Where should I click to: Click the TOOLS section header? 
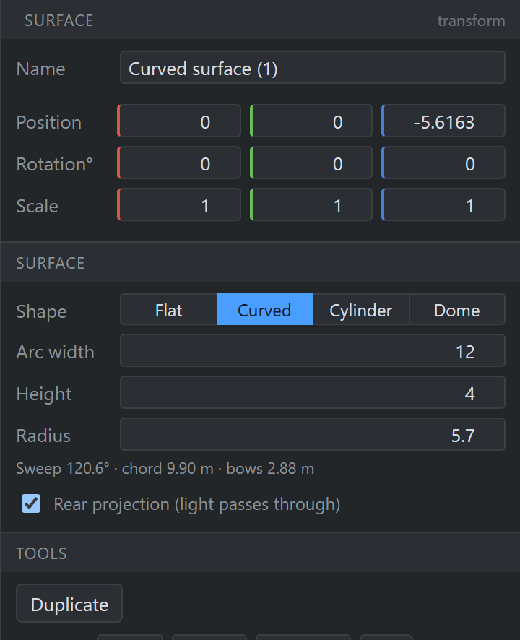[41, 554]
